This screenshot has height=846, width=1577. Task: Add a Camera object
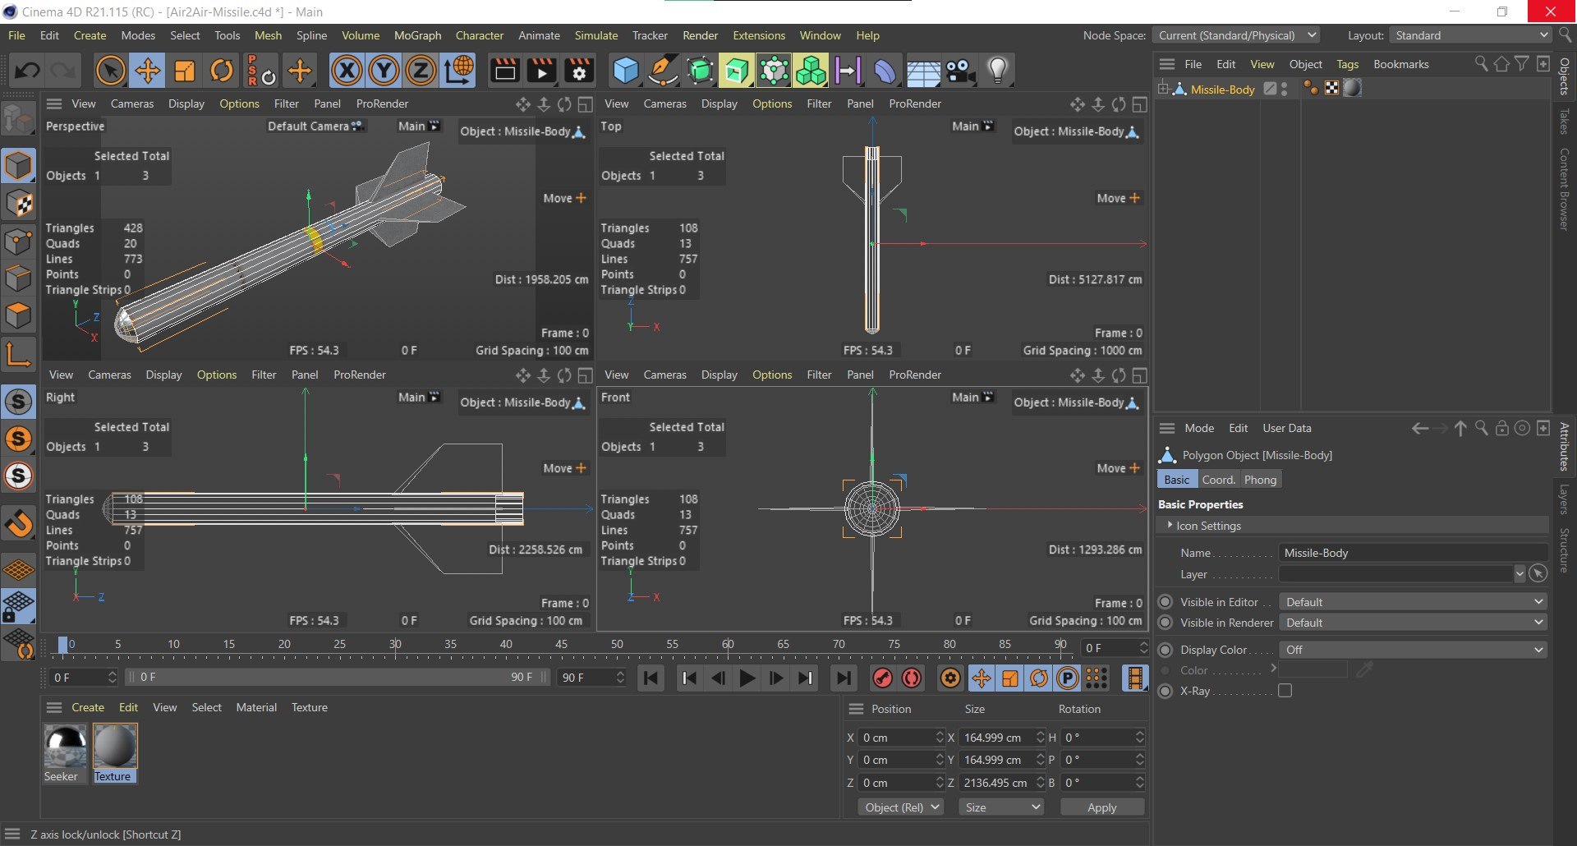click(x=960, y=71)
